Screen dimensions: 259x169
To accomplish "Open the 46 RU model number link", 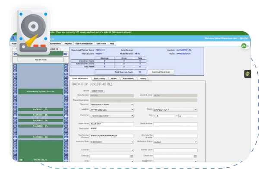I will [x=137, y=54].
